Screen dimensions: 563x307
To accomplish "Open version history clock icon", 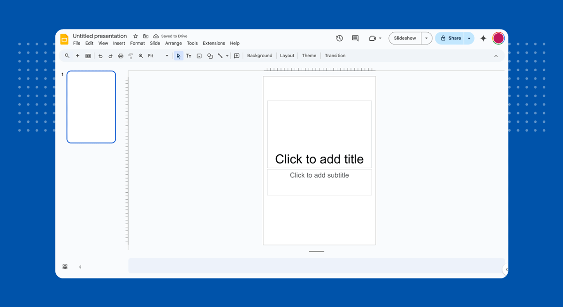I will (x=339, y=38).
